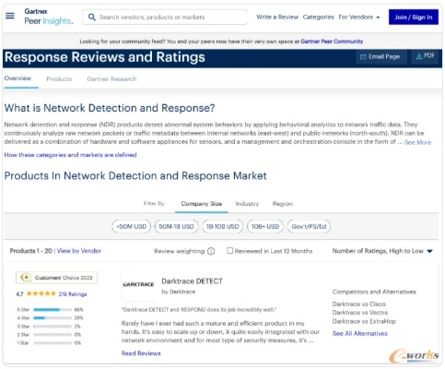Image resolution: width=445 pixels, height=369 pixels.
Task: Click the Join / Sign In button
Action: (414, 18)
